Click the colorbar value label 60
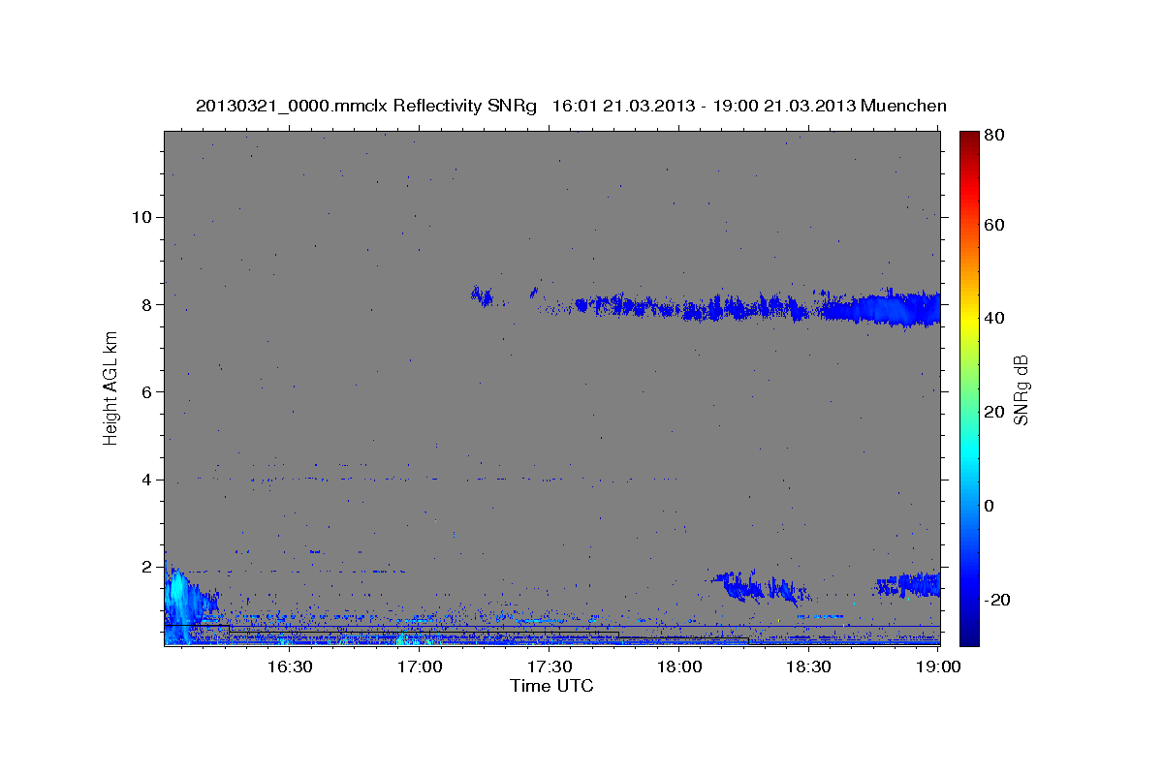Image resolution: width=1163 pixels, height=775 pixels. click(x=995, y=225)
